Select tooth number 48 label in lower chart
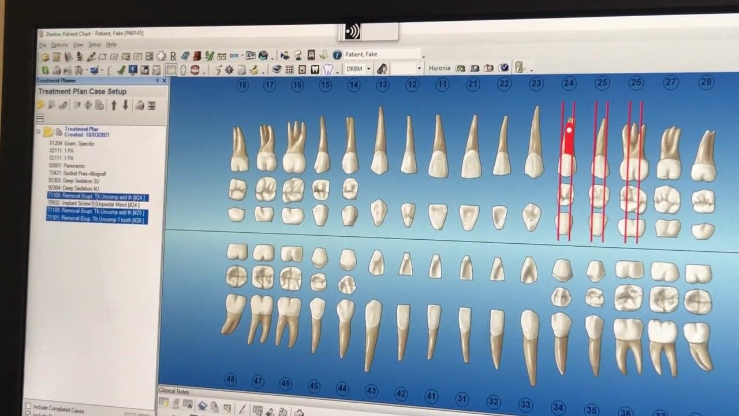The width and height of the screenshot is (739, 416). tap(230, 380)
